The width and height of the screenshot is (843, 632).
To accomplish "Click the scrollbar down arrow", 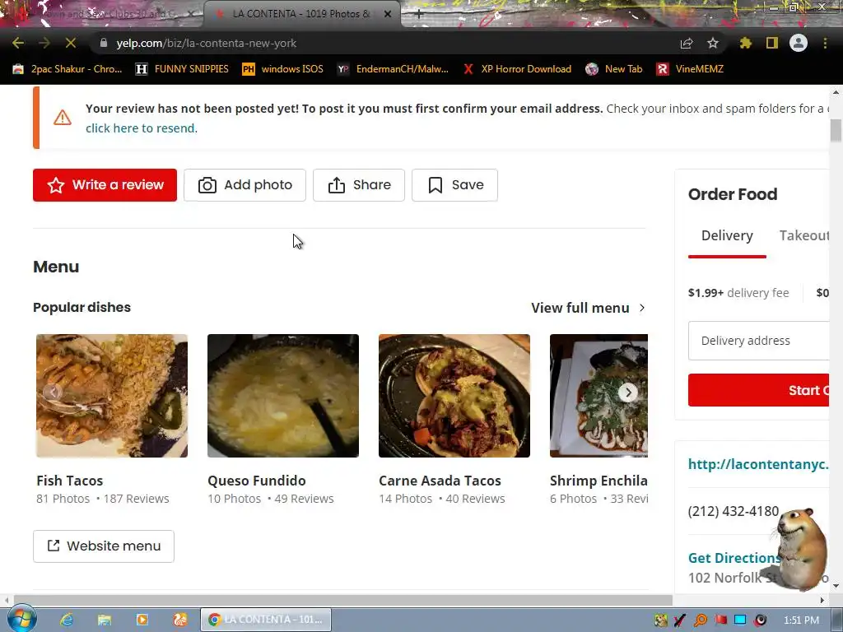I will point(836,586).
